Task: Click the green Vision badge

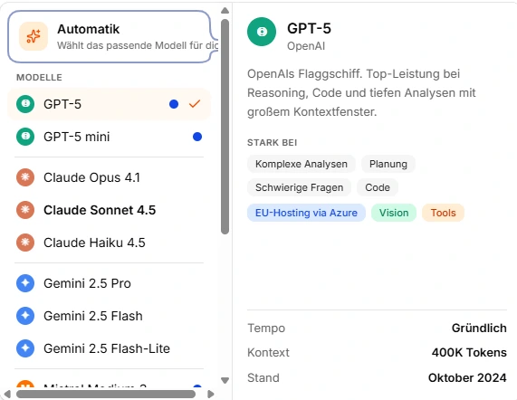Action: click(394, 213)
